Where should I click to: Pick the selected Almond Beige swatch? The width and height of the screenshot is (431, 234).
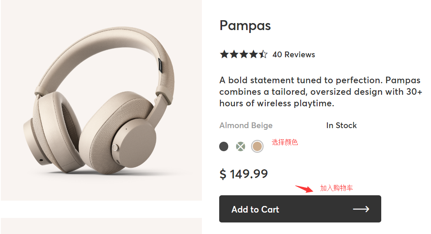(x=257, y=146)
